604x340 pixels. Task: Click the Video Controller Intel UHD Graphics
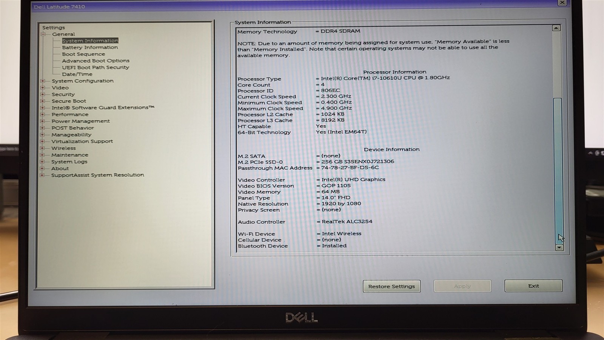(353, 180)
